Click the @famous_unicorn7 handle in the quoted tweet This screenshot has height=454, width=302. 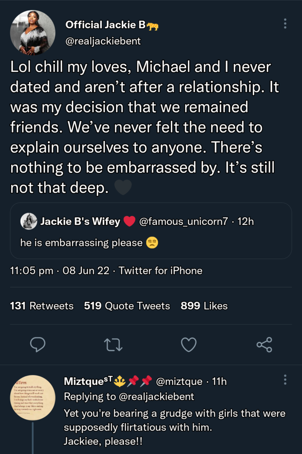pyautogui.click(x=184, y=221)
